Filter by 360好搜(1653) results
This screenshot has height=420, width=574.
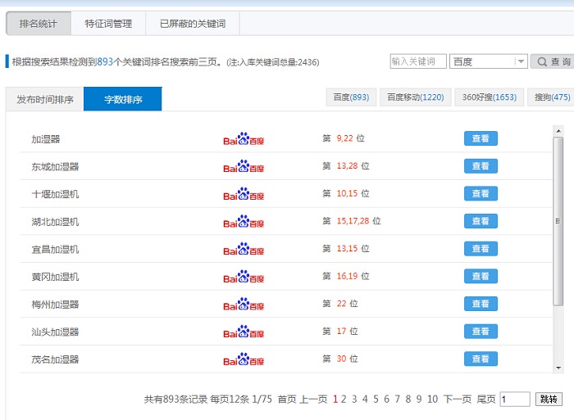pos(489,97)
